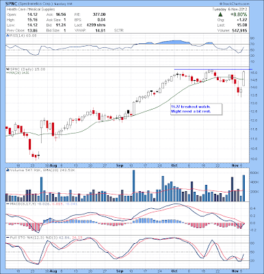Click the 'SPNC (Daily) 15.00' price legend
This screenshot has height=274, width=264.
tap(27, 69)
